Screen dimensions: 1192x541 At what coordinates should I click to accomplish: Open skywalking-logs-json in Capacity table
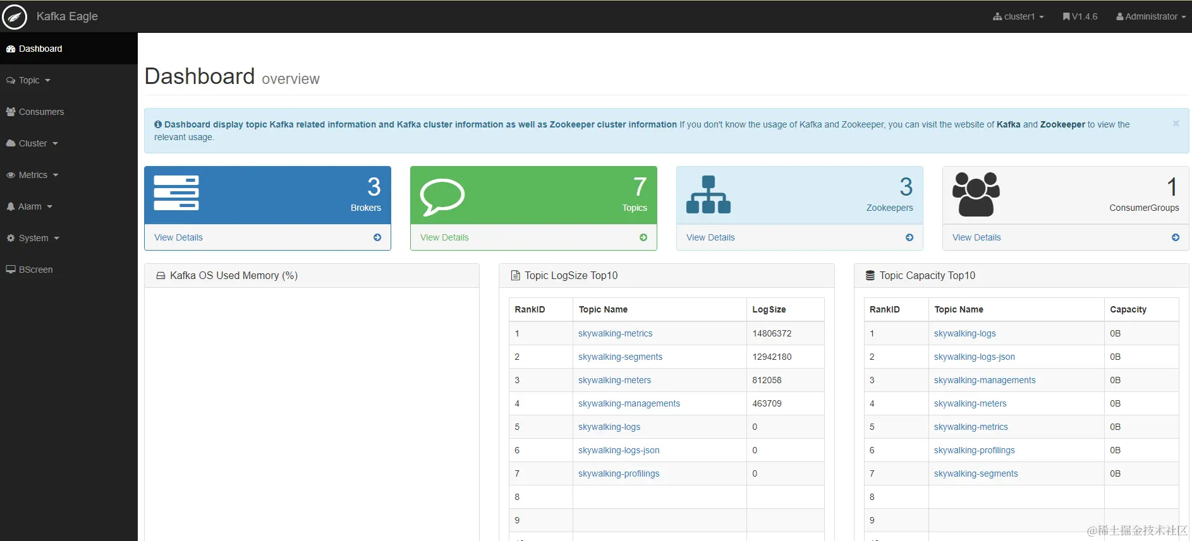(974, 357)
